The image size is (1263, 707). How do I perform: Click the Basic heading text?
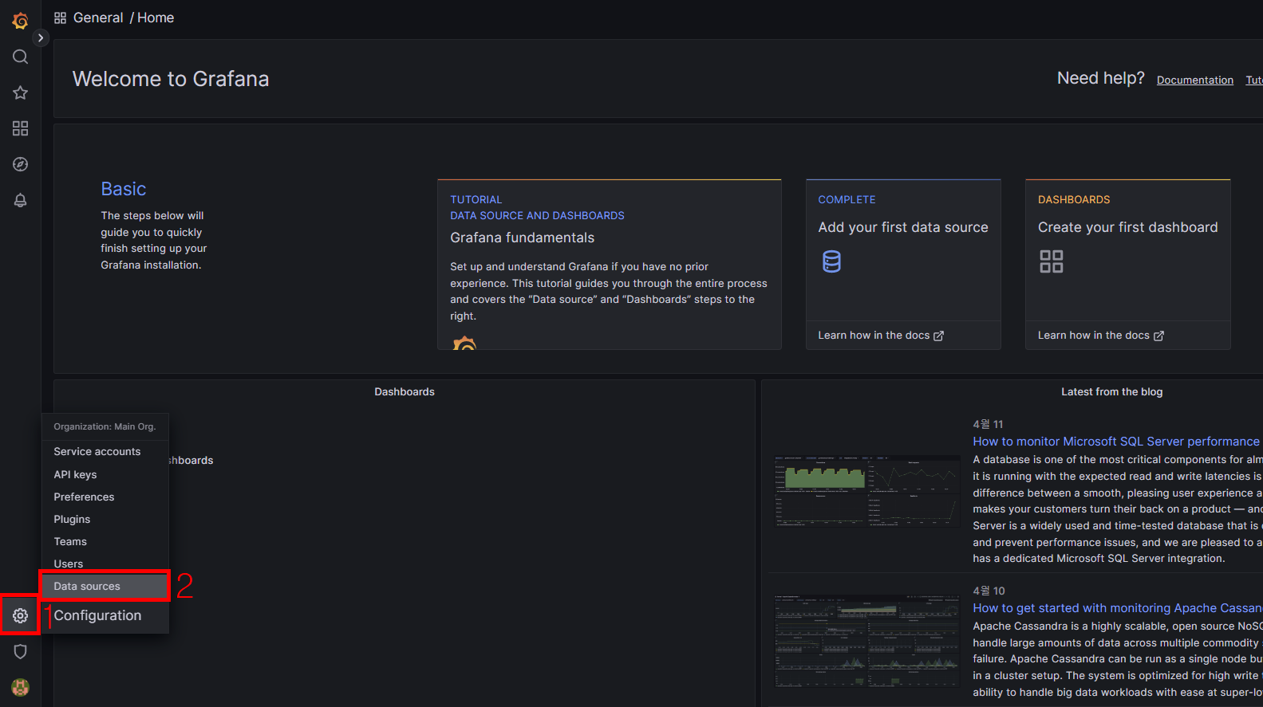pos(124,189)
